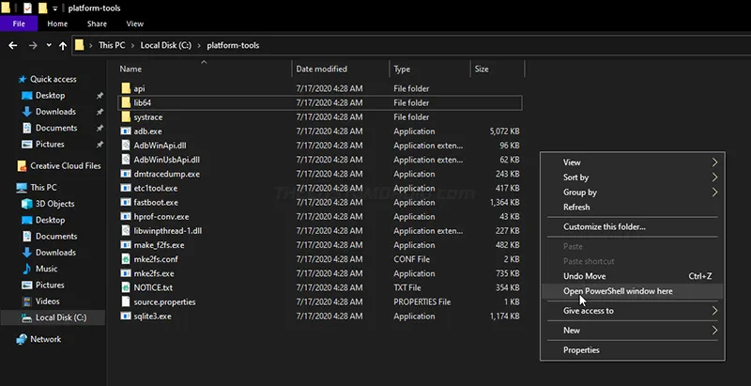The height and width of the screenshot is (386, 751).
Task: Click the 3D Objects cube icon
Action: pyautogui.click(x=27, y=204)
